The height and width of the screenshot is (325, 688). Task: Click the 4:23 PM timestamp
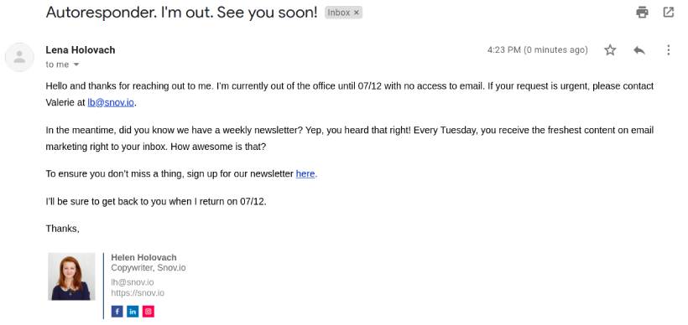tap(538, 50)
